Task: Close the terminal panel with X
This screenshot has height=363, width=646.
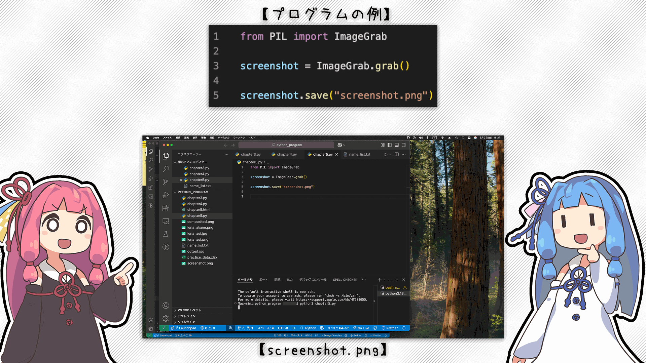Action: [404, 280]
